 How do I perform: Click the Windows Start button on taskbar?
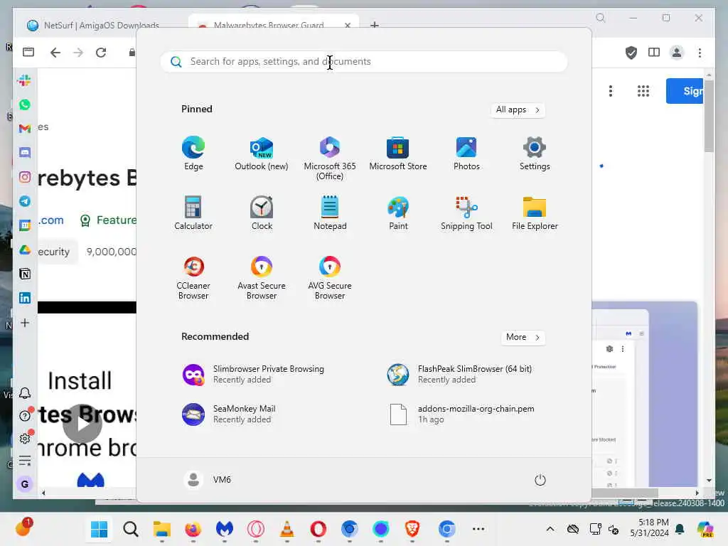tap(99, 529)
